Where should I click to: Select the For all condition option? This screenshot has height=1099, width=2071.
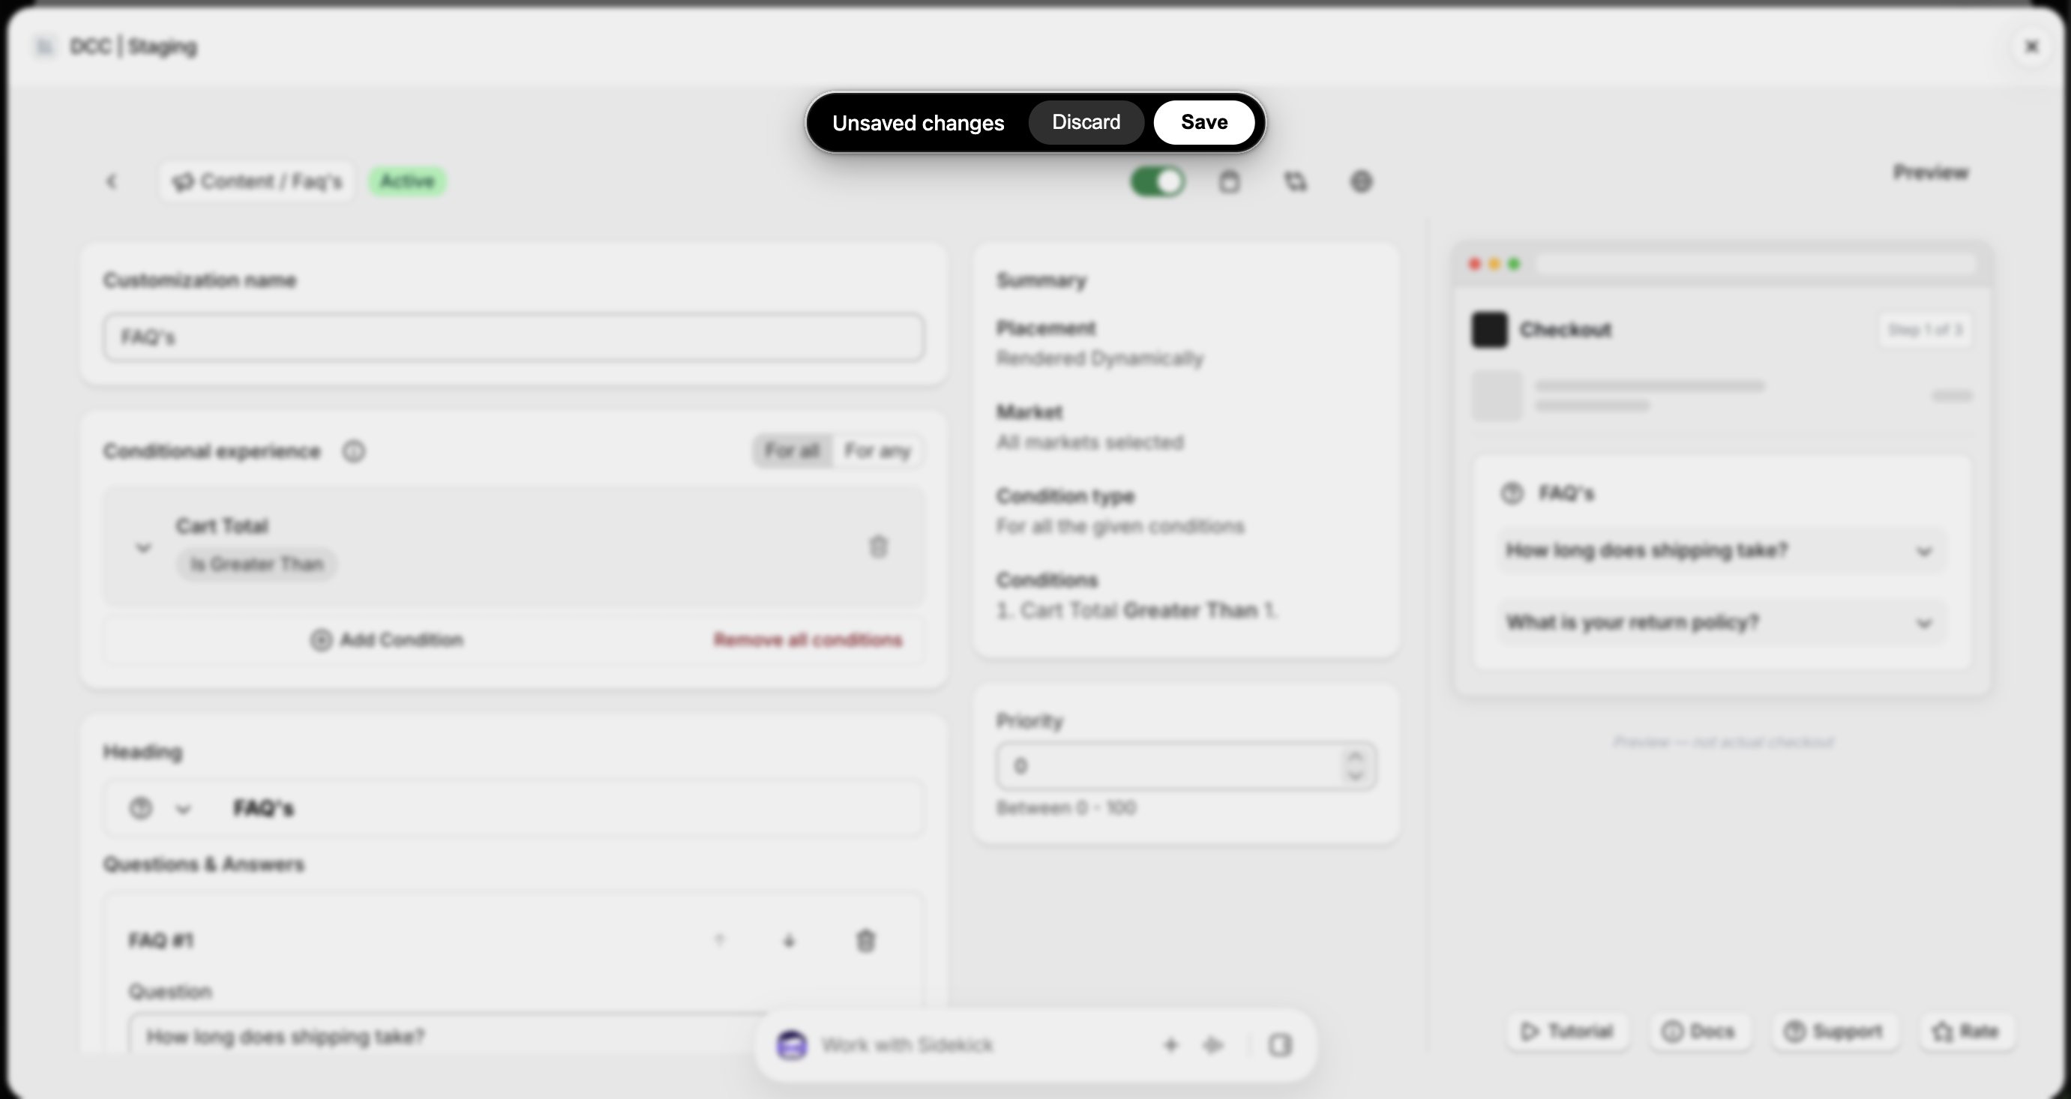point(793,451)
